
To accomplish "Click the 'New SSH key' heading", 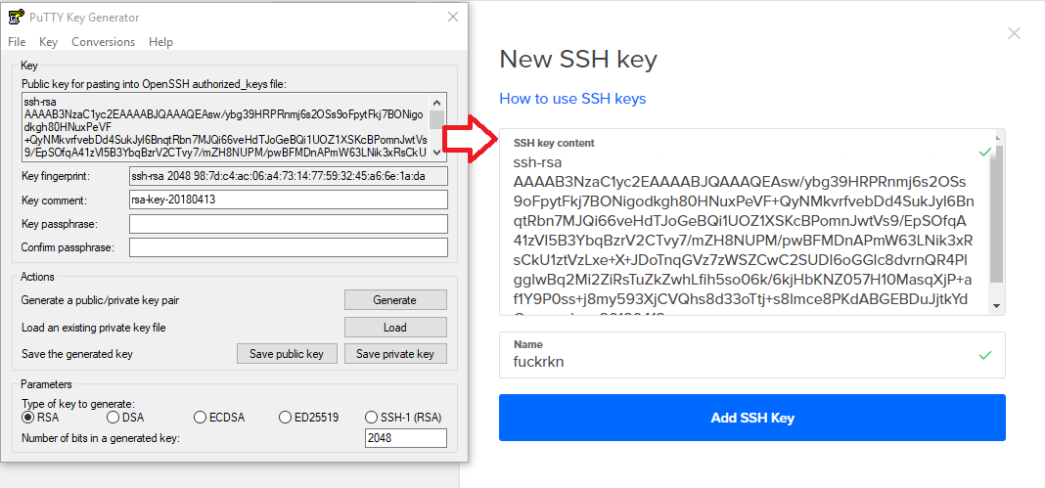I will [578, 60].
